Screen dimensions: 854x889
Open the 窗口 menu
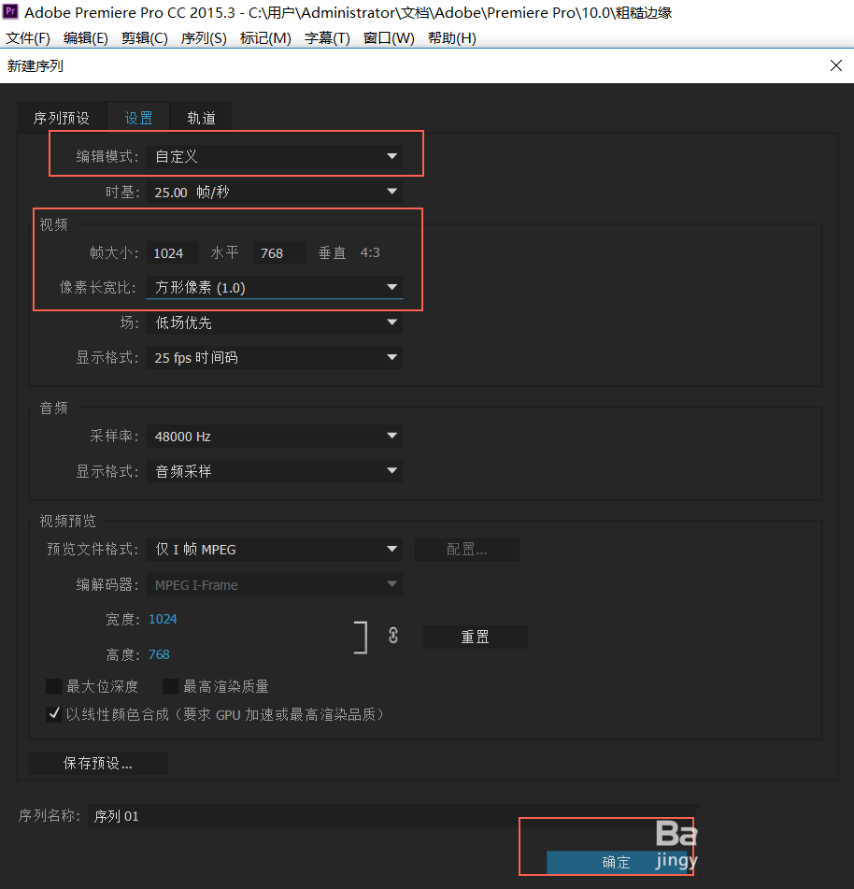coord(389,38)
